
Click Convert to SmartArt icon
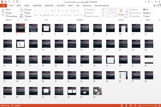coord(85,16)
